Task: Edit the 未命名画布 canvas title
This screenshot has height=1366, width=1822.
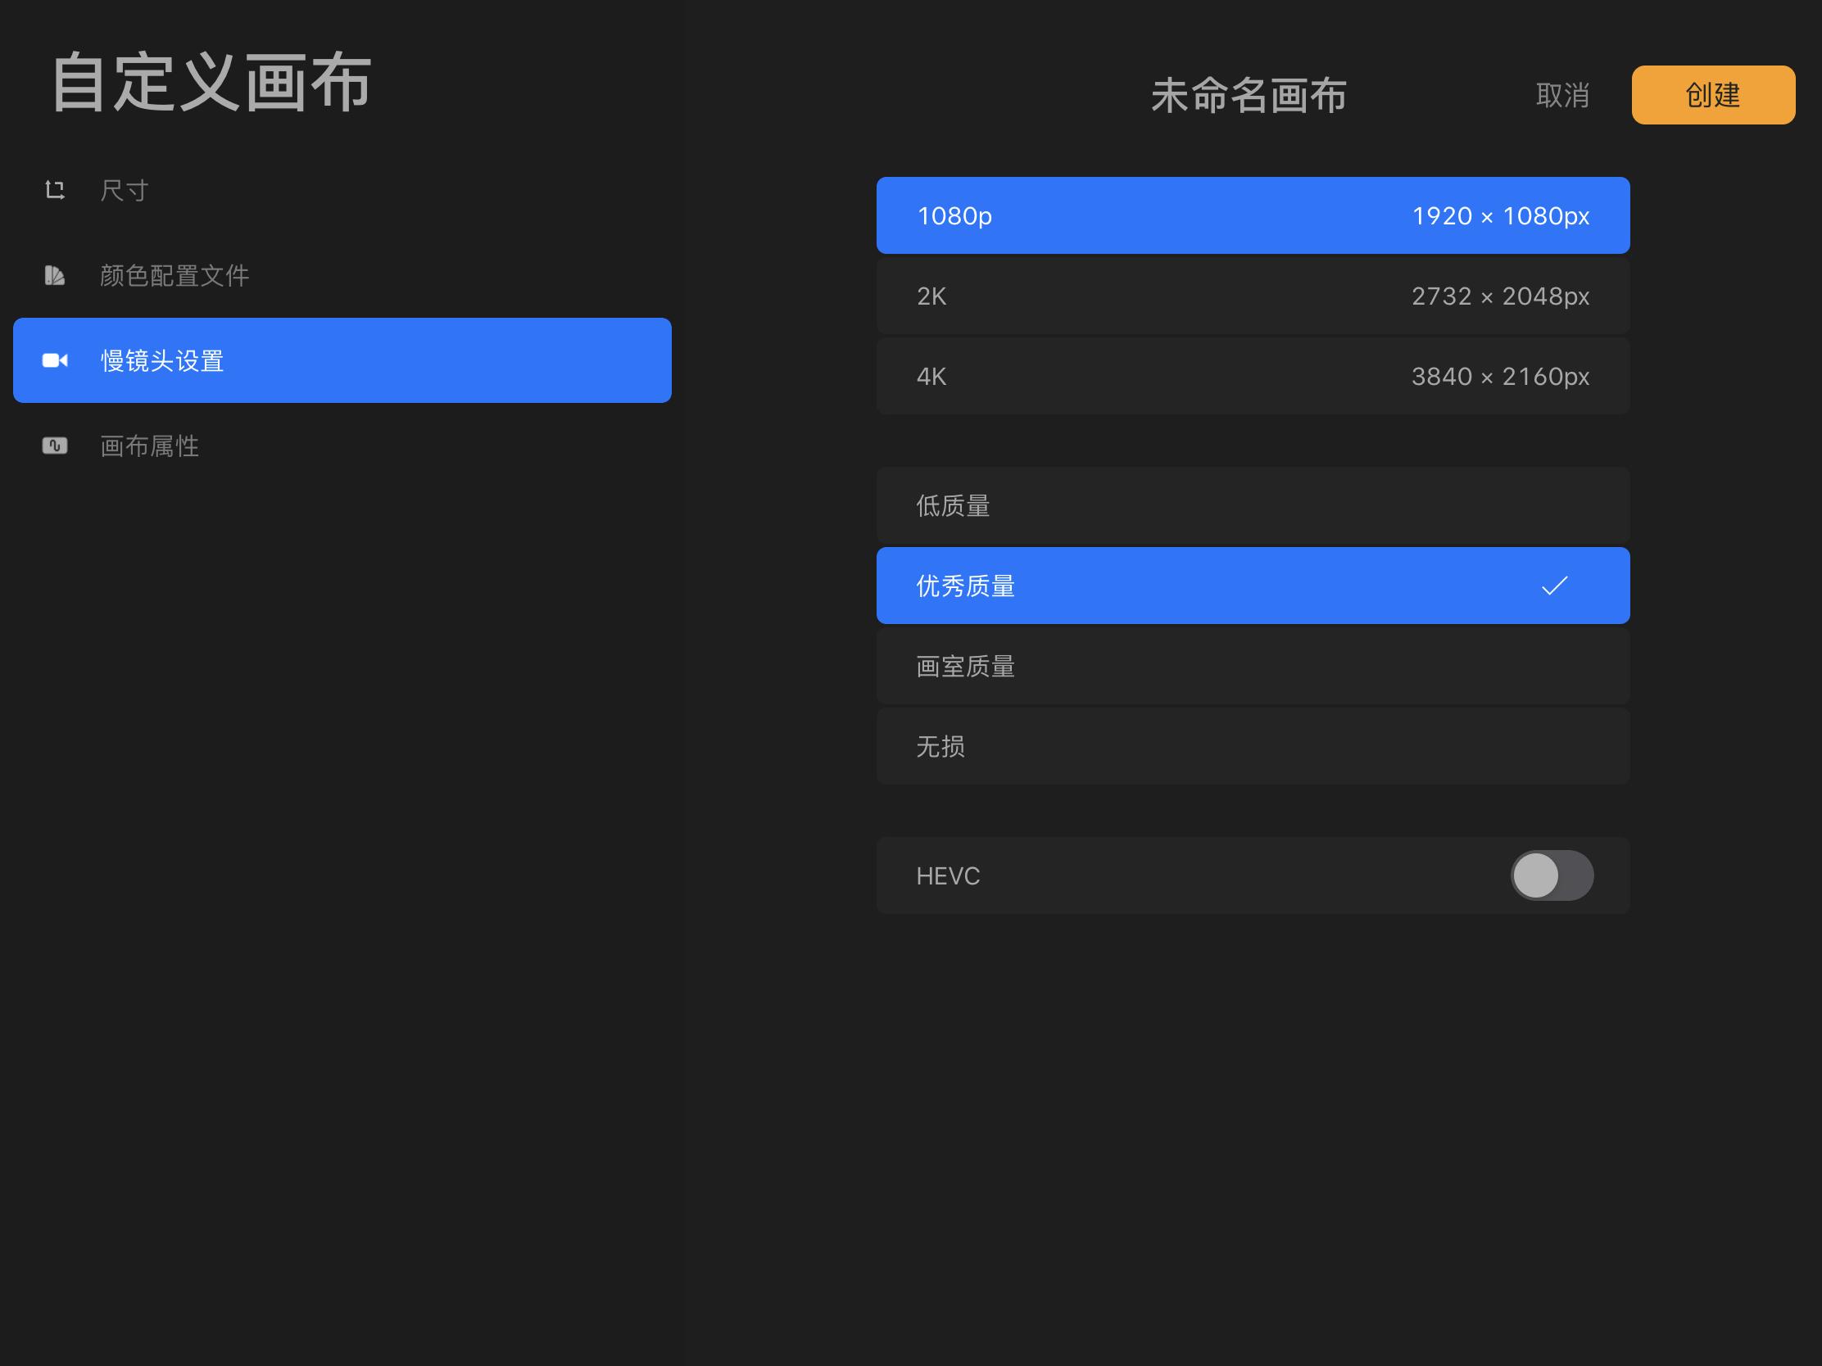Action: click(1248, 96)
